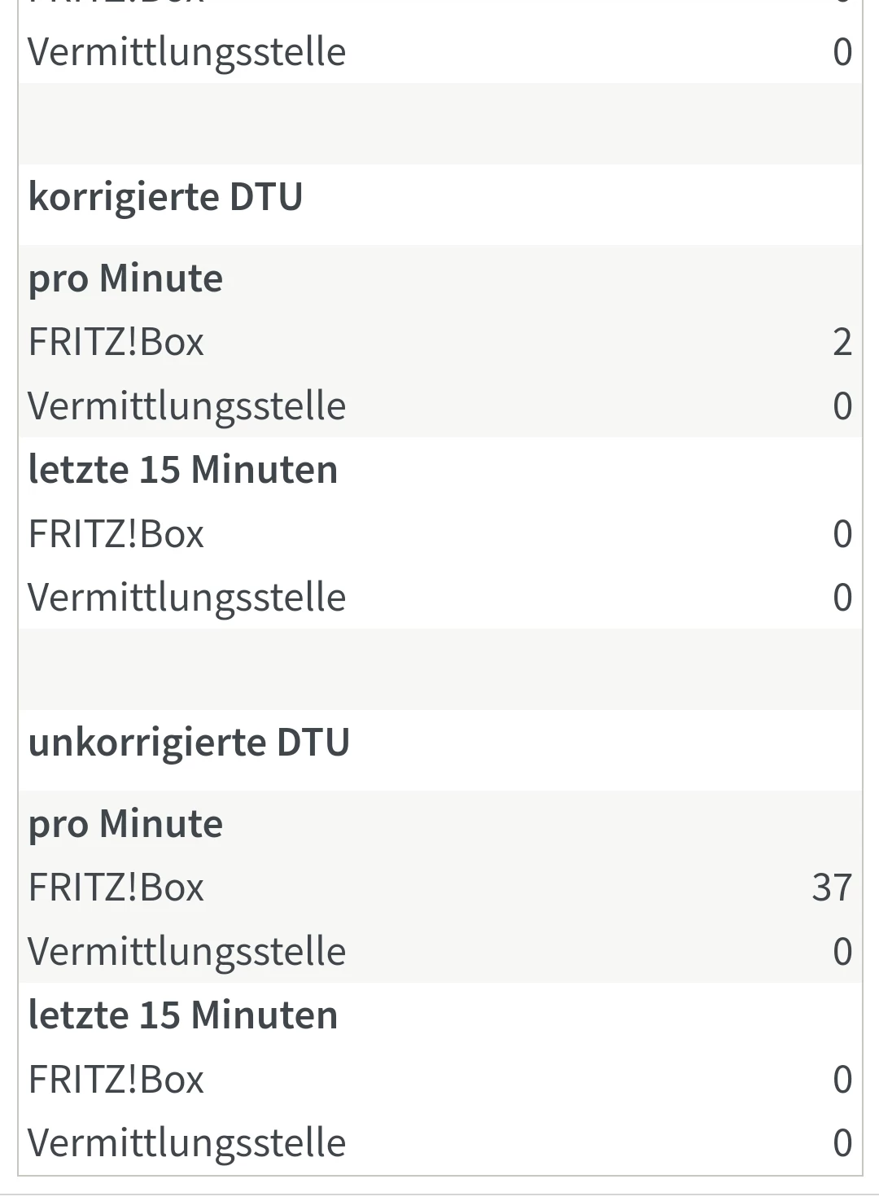Click value 0 in bottom-most Vermittlungsstelle row

coord(842,1143)
